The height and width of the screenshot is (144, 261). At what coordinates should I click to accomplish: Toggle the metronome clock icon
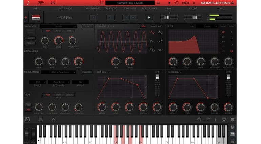click(x=177, y=3)
